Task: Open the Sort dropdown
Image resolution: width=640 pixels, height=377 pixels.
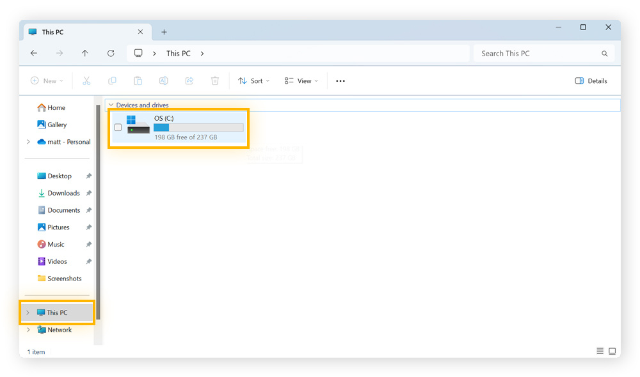Action: coord(253,81)
